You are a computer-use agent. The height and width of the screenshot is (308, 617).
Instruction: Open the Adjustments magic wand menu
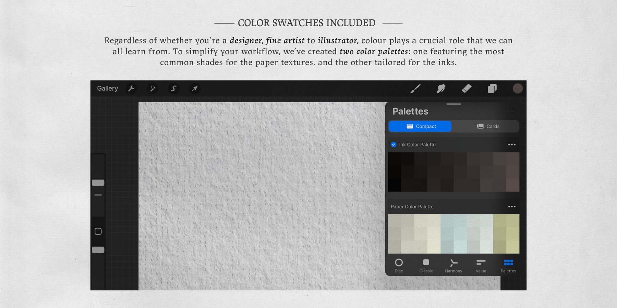coord(153,89)
